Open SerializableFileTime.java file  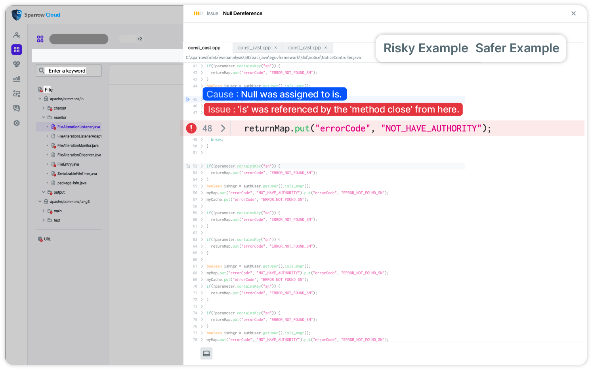[77, 174]
